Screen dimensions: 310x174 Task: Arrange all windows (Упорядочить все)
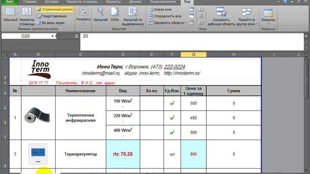[x=165, y=16]
